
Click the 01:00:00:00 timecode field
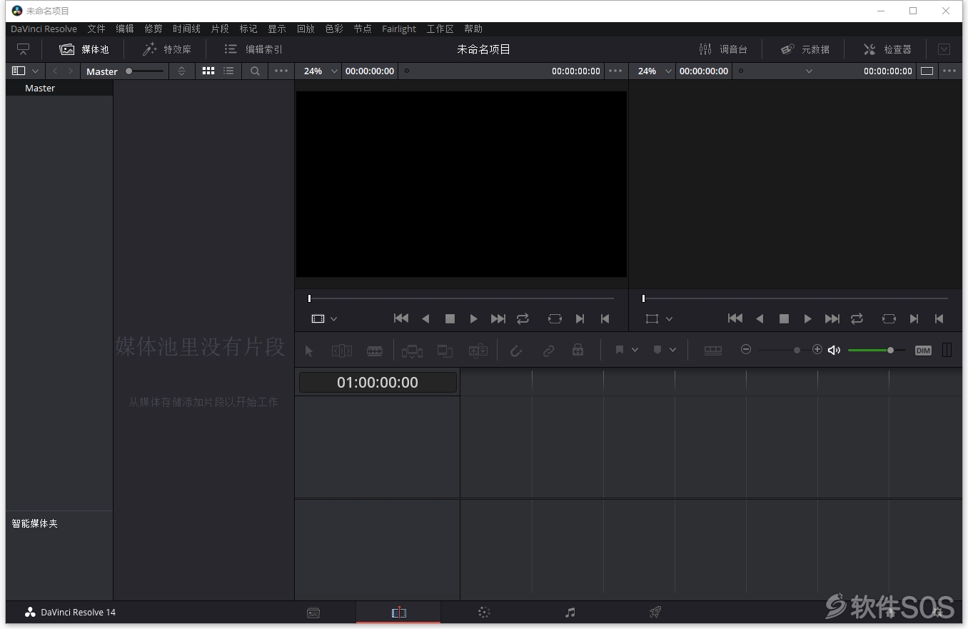[x=378, y=382]
